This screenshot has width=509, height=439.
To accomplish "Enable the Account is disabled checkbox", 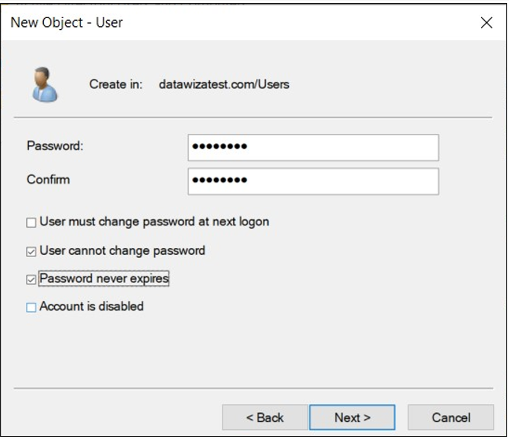I will click(32, 307).
